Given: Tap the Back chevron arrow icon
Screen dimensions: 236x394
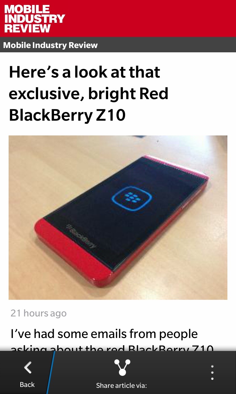Looking at the screenshot, I should coord(28,368).
